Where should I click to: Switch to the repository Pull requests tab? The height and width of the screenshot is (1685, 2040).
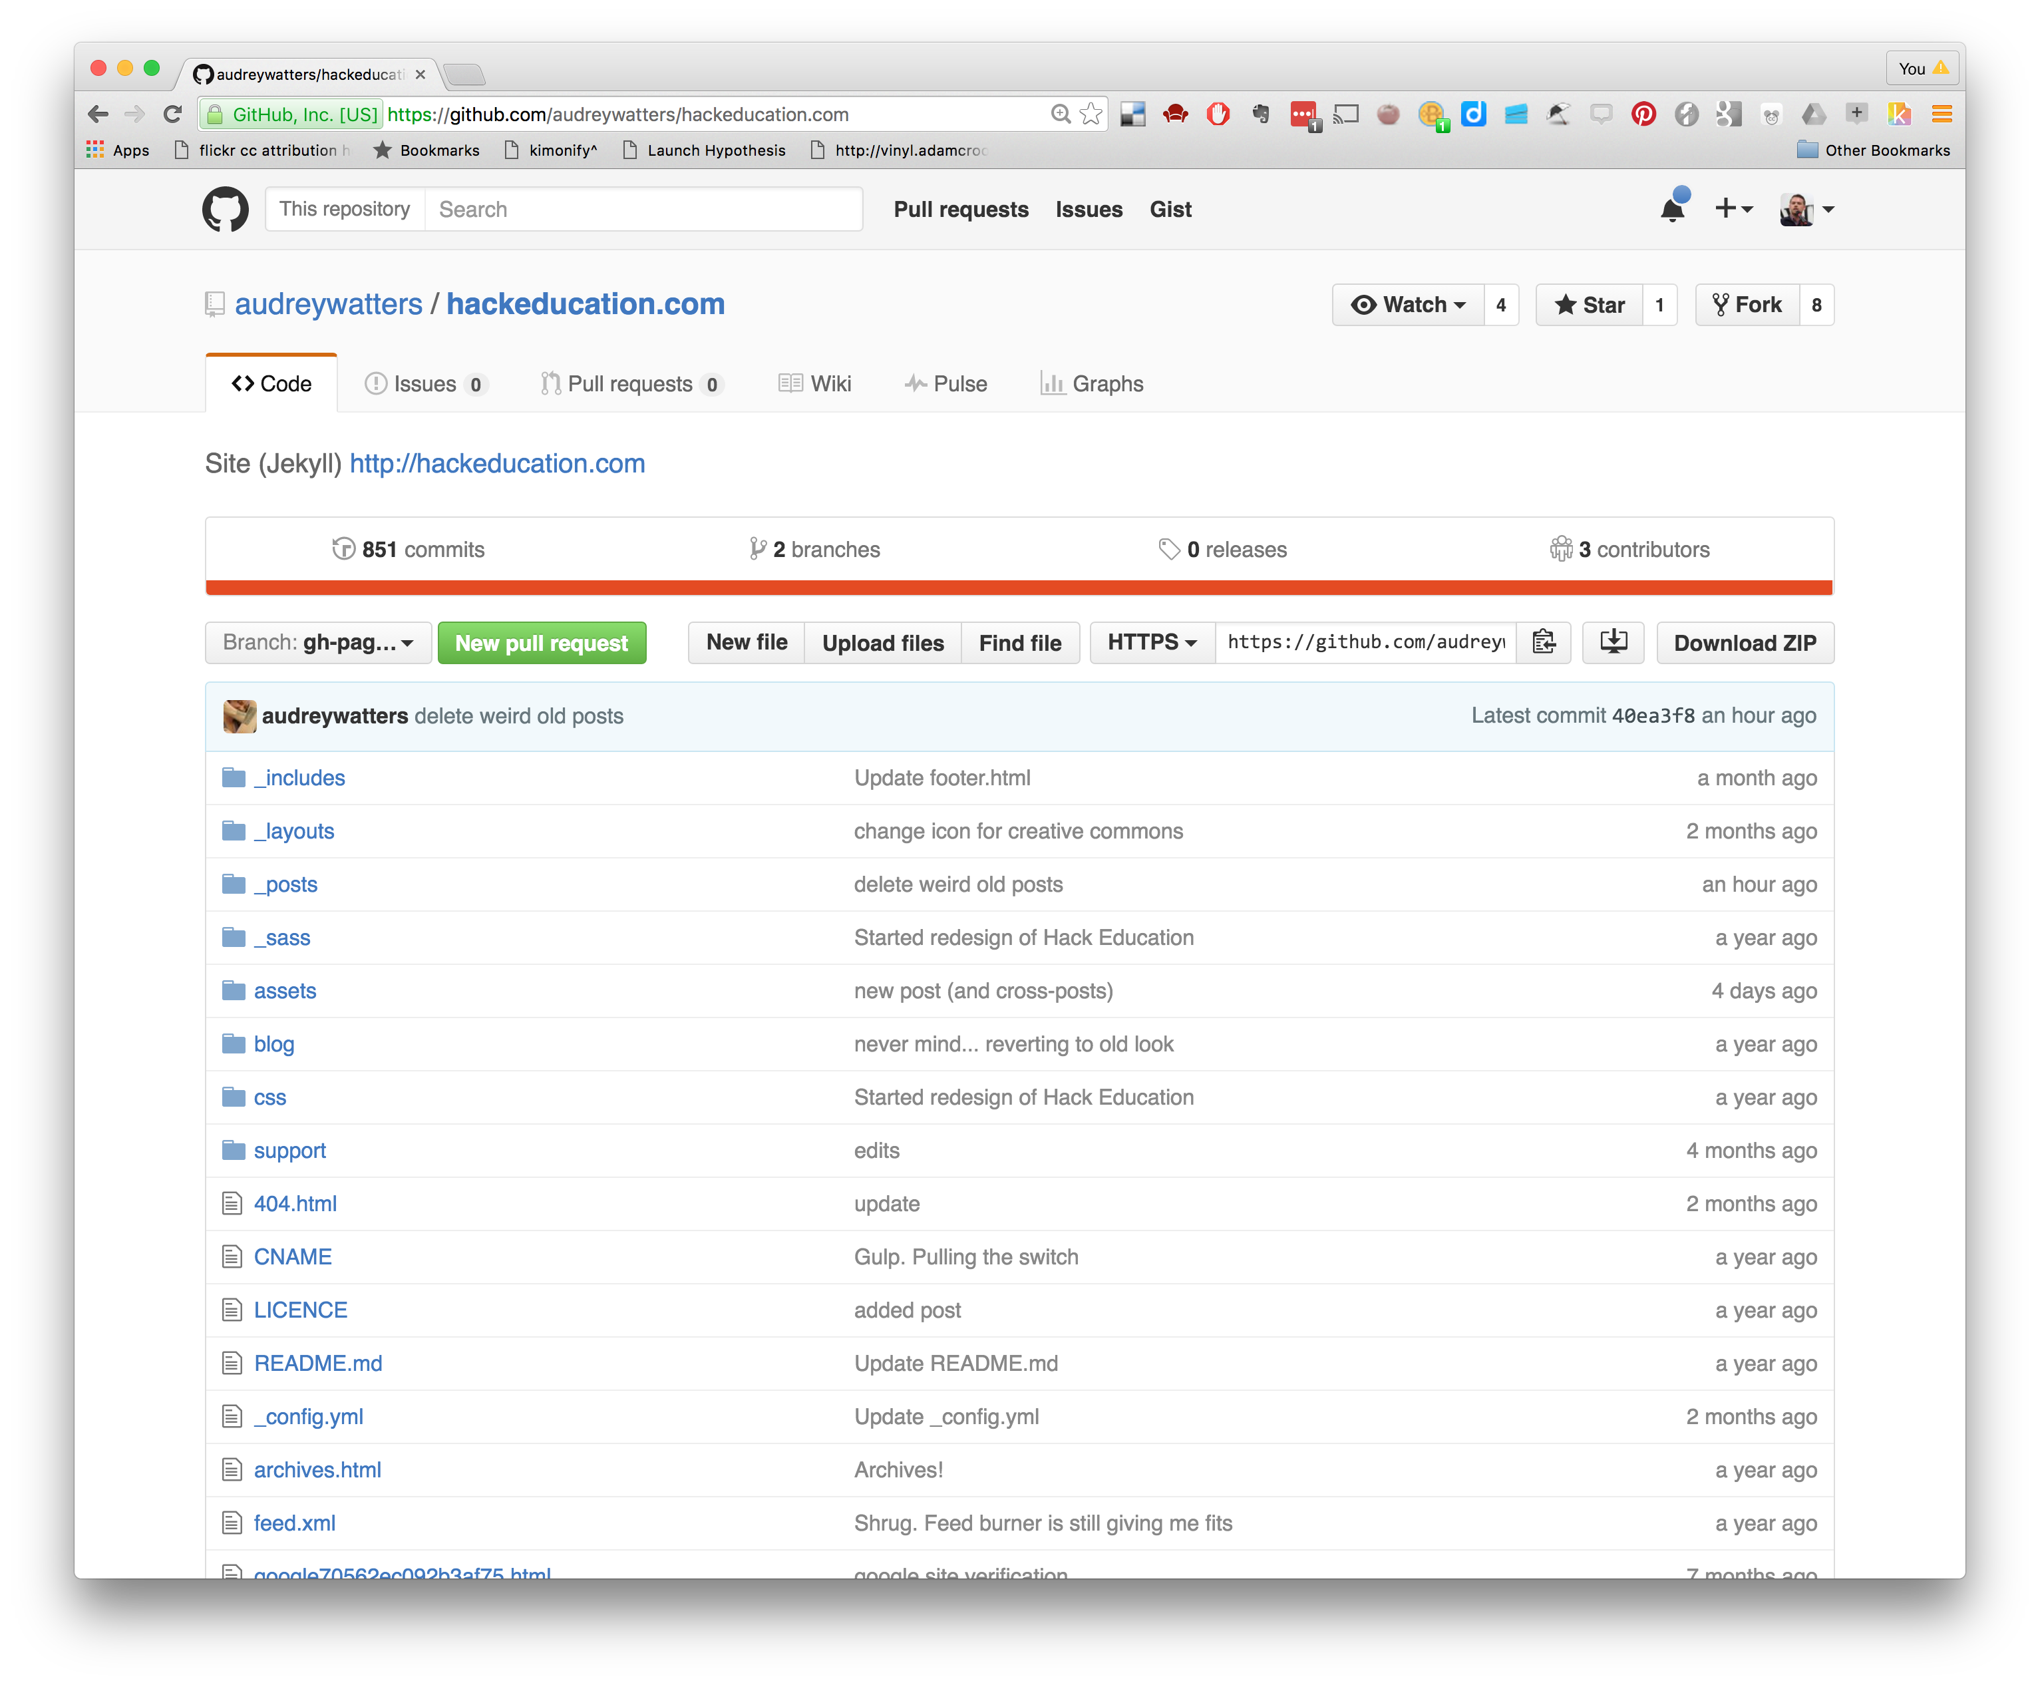[x=632, y=383]
